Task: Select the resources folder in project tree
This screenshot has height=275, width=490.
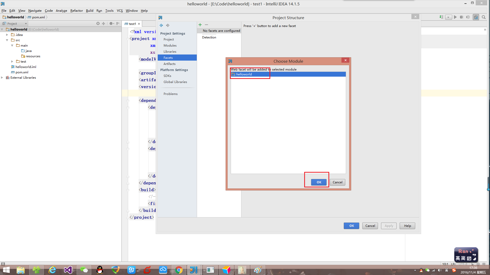Action: (x=31, y=56)
